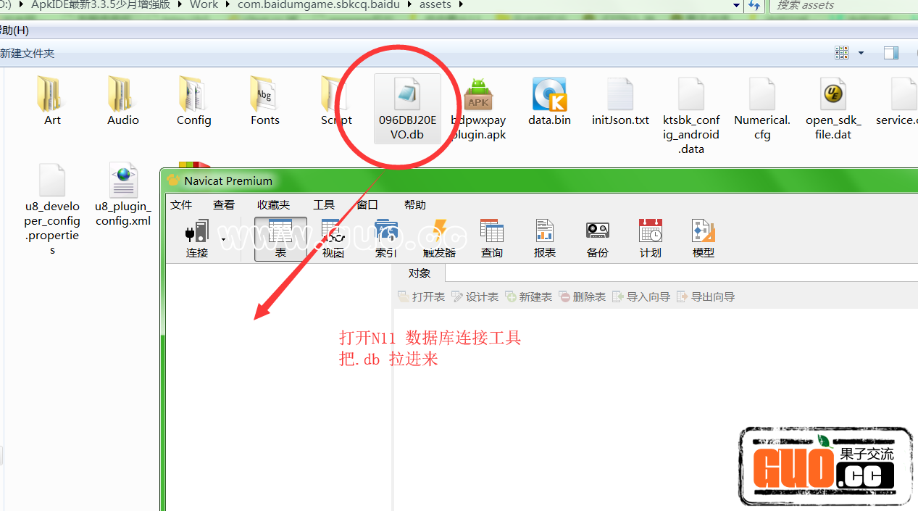
Task: Select the 096DBJ20EVO.db file
Action: [407, 107]
